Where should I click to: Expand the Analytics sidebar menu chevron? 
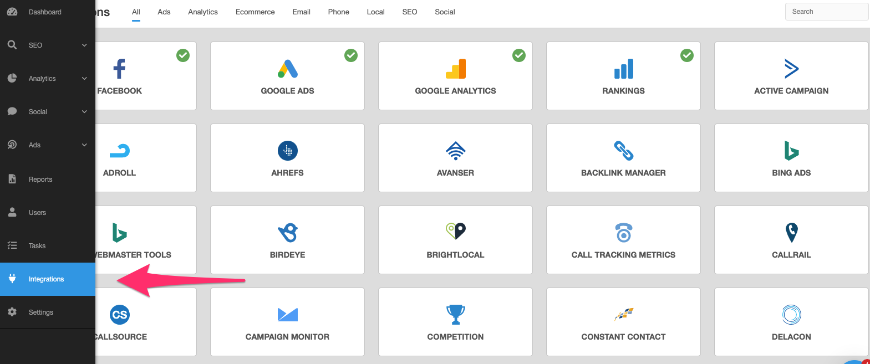point(84,78)
